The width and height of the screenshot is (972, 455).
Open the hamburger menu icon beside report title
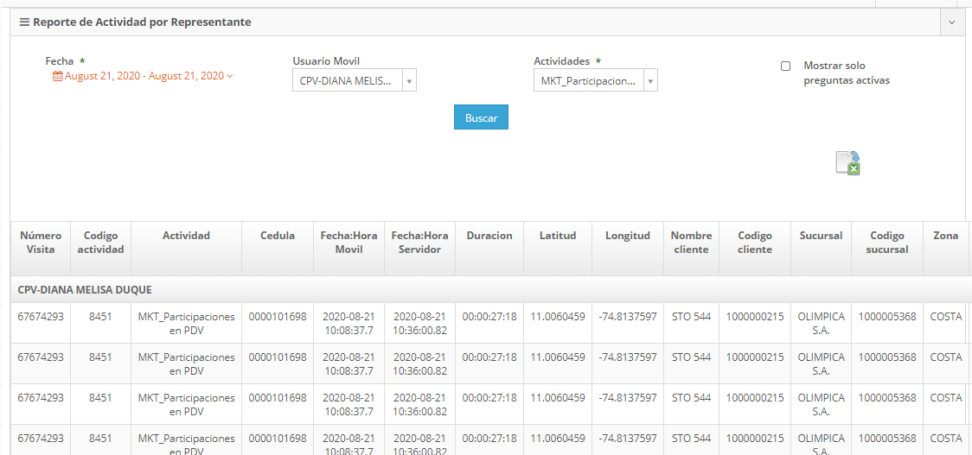25,22
